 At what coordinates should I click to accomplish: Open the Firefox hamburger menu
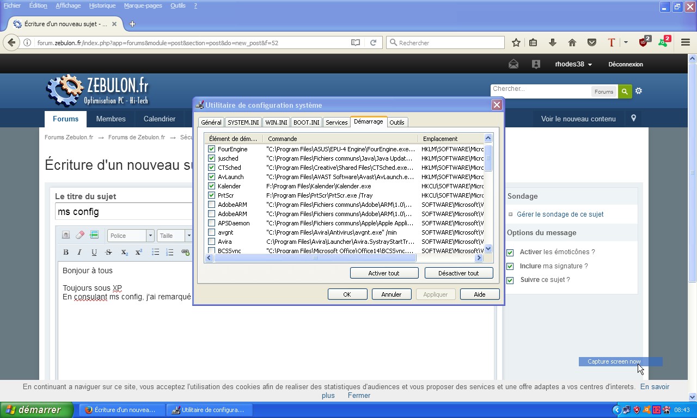point(686,42)
